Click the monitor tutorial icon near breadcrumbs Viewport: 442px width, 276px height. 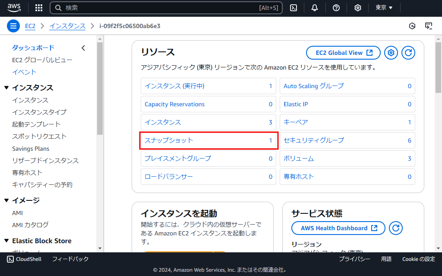429,26
